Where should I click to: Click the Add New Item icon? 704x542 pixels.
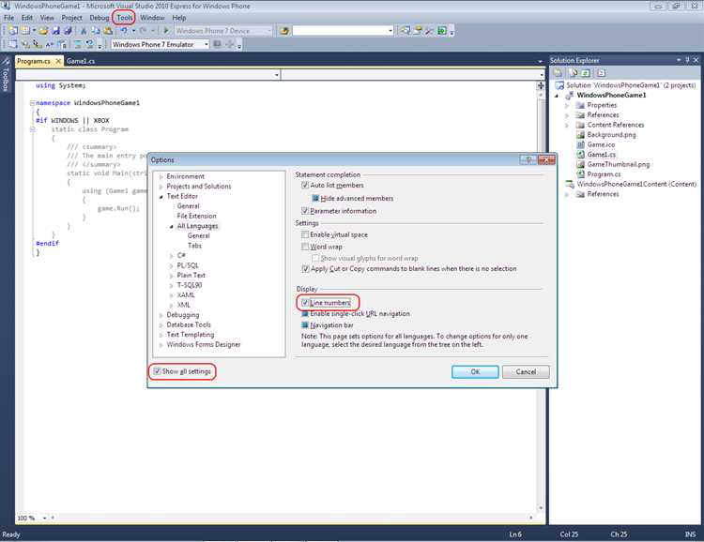tap(25, 31)
